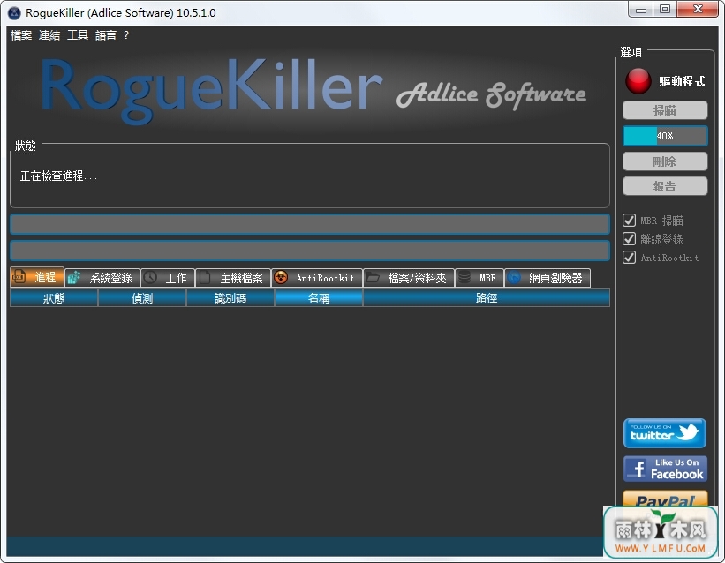The image size is (725, 563).
Task: Click the RogueKiller title bar app icon
Action: [14, 13]
